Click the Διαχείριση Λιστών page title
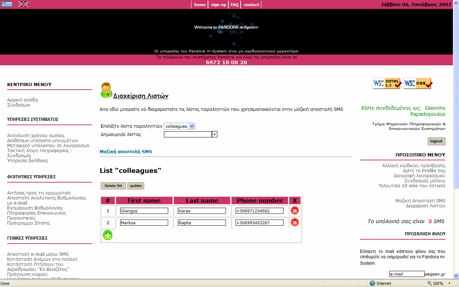459x287 pixels. click(x=141, y=96)
